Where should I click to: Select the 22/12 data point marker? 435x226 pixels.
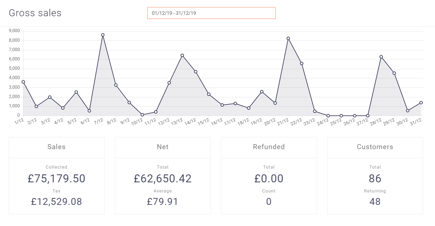pos(302,63)
